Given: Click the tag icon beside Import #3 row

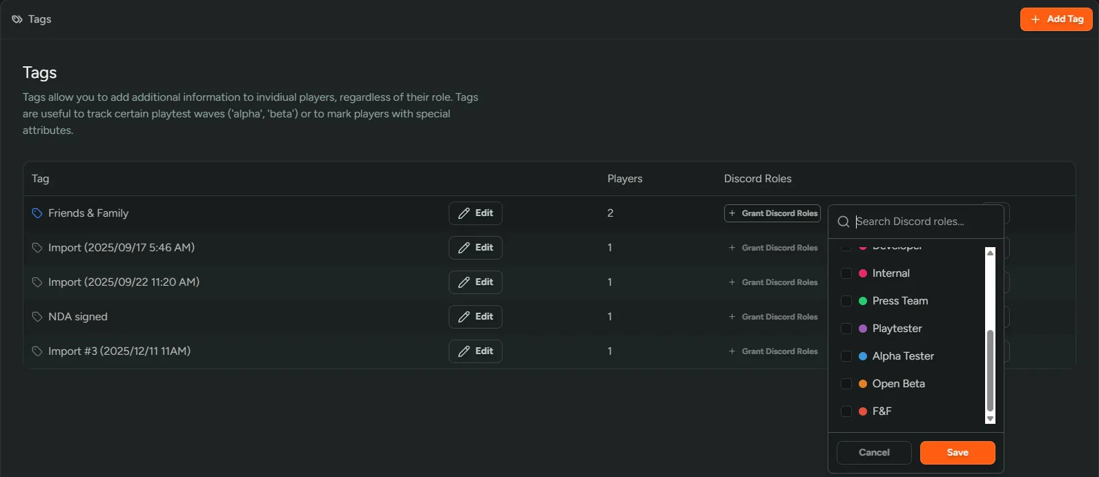Looking at the screenshot, I should tap(37, 351).
